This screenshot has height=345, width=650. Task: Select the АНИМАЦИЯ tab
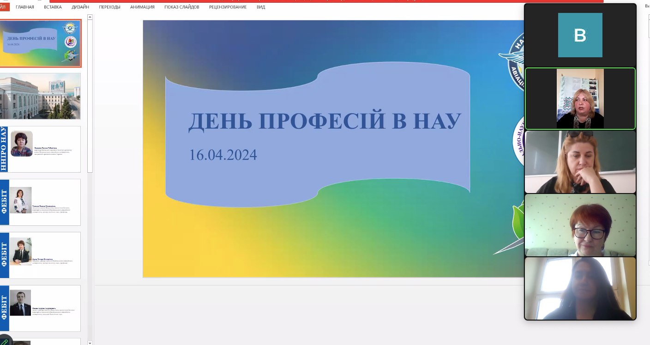coord(142,7)
